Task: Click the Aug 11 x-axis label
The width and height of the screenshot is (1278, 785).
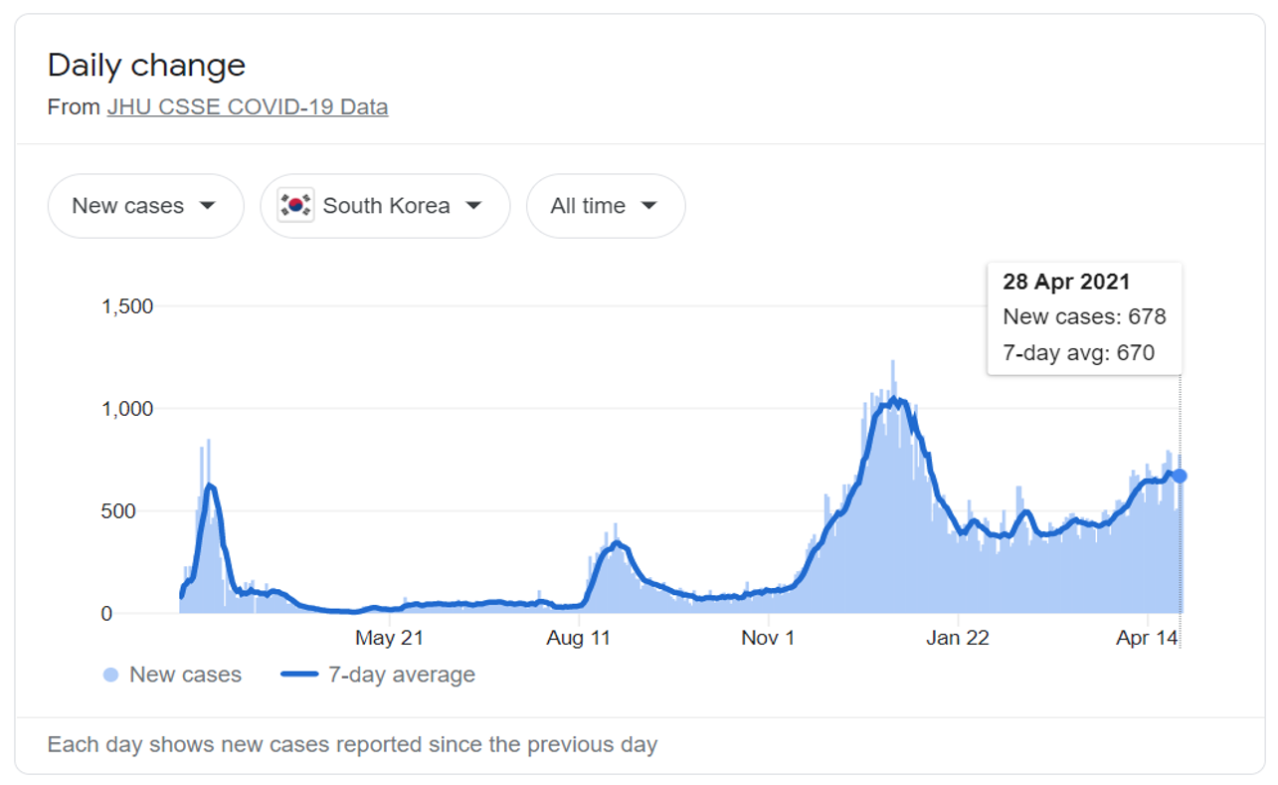Action: point(579,638)
